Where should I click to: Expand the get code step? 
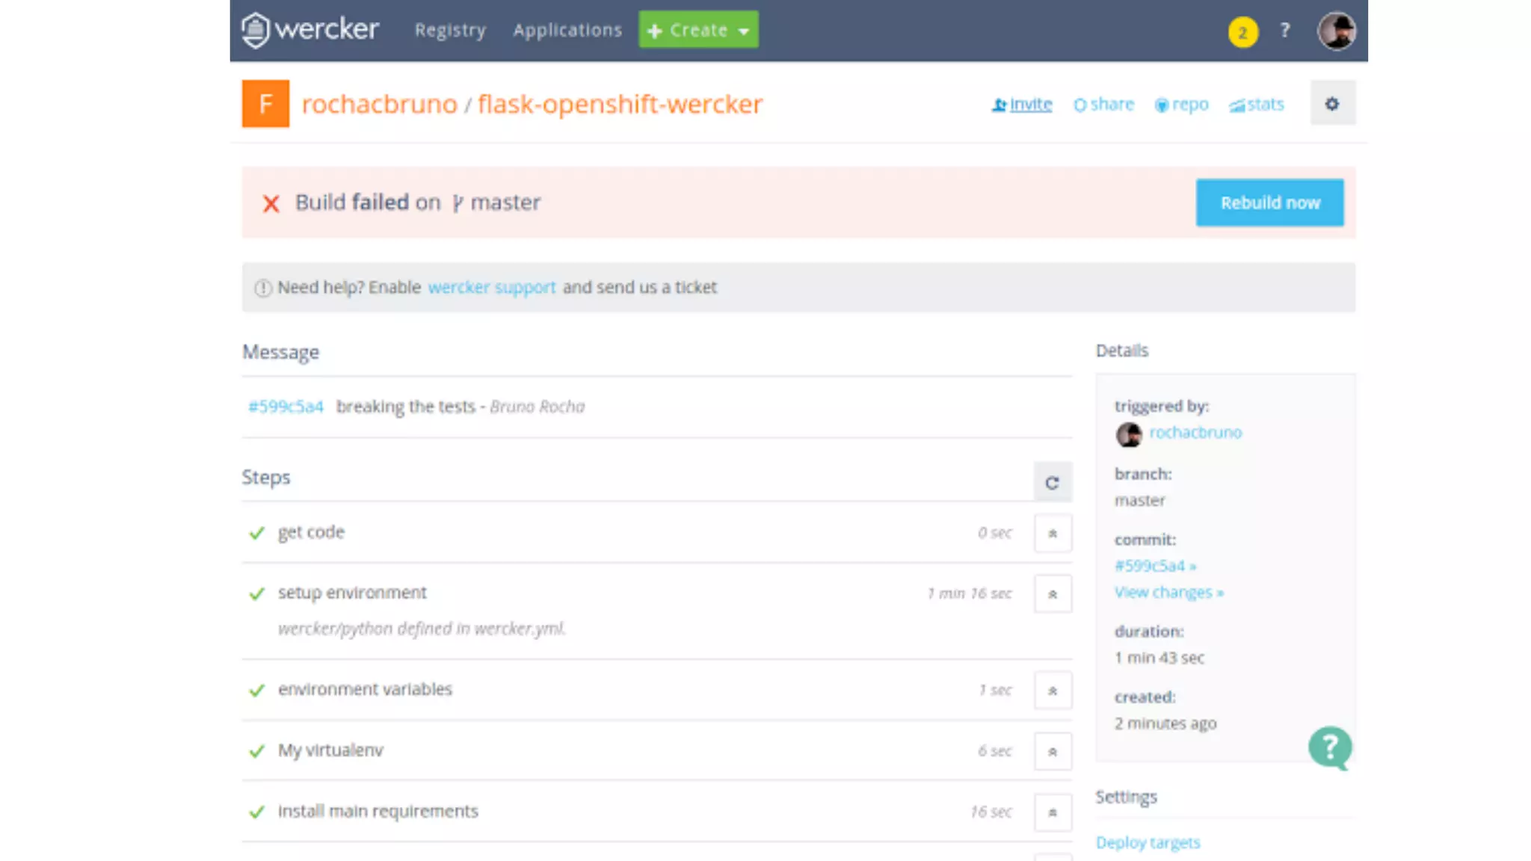pyautogui.click(x=1053, y=534)
